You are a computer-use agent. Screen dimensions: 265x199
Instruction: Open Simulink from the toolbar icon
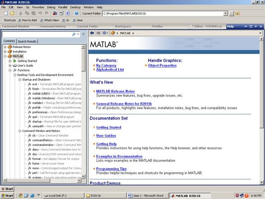click(x=55, y=13)
